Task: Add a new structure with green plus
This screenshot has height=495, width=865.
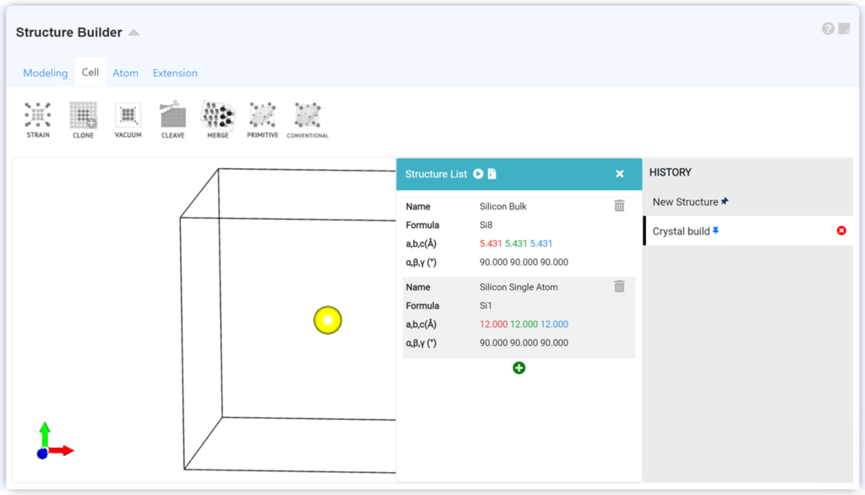Action: (519, 368)
